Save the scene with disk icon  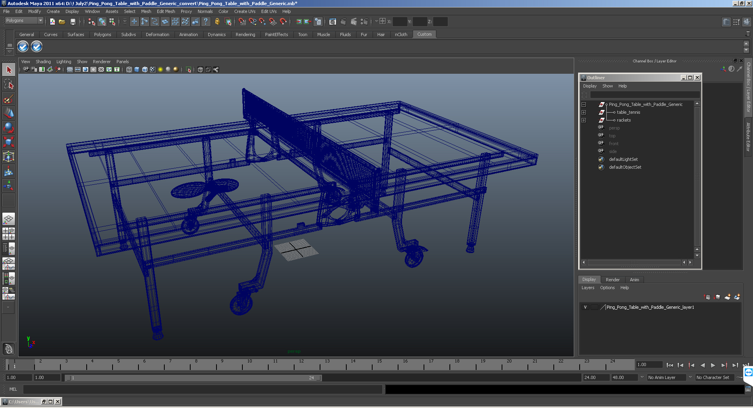click(x=73, y=22)
